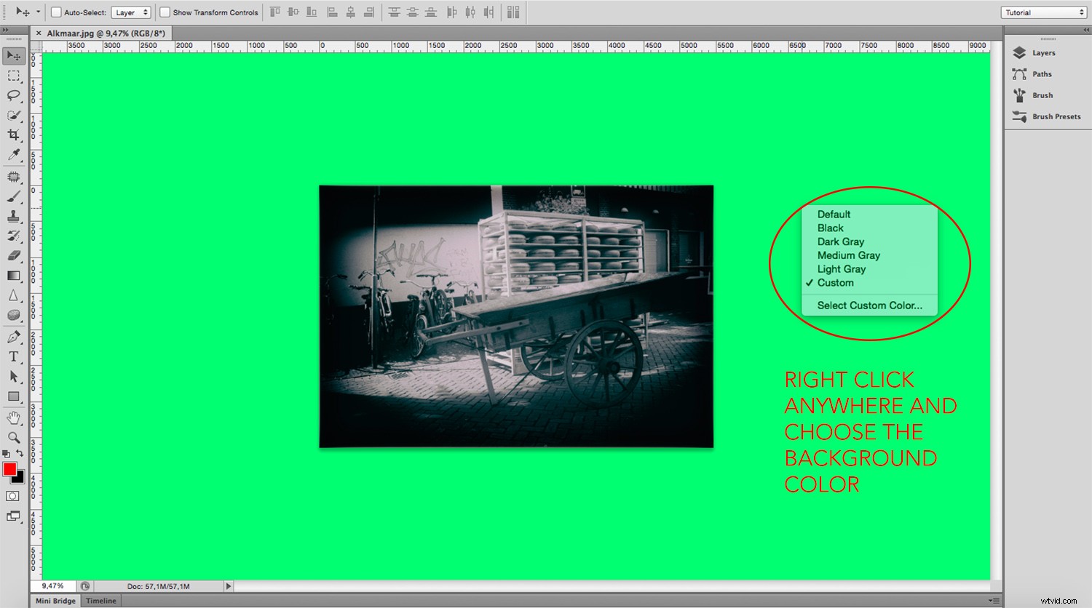Select the Brush tool

(13, 196)
